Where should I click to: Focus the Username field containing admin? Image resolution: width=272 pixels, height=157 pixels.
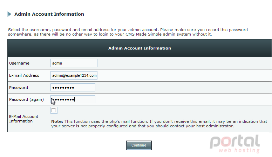74,63
